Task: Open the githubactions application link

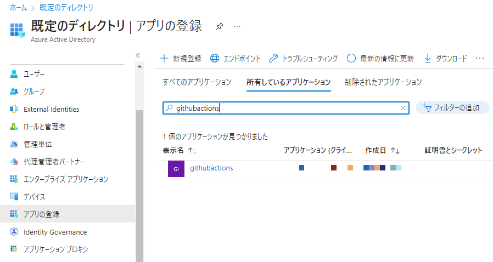Action: point(211,168)
